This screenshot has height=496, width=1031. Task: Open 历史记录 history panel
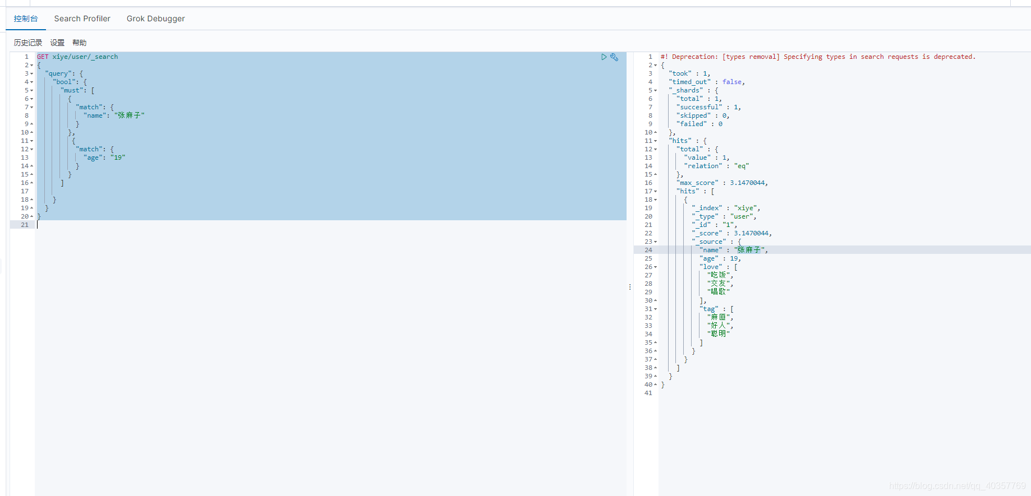28,43
